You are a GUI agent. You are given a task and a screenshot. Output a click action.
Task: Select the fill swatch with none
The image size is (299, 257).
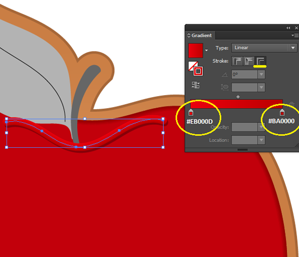click(x=192, y=65)
